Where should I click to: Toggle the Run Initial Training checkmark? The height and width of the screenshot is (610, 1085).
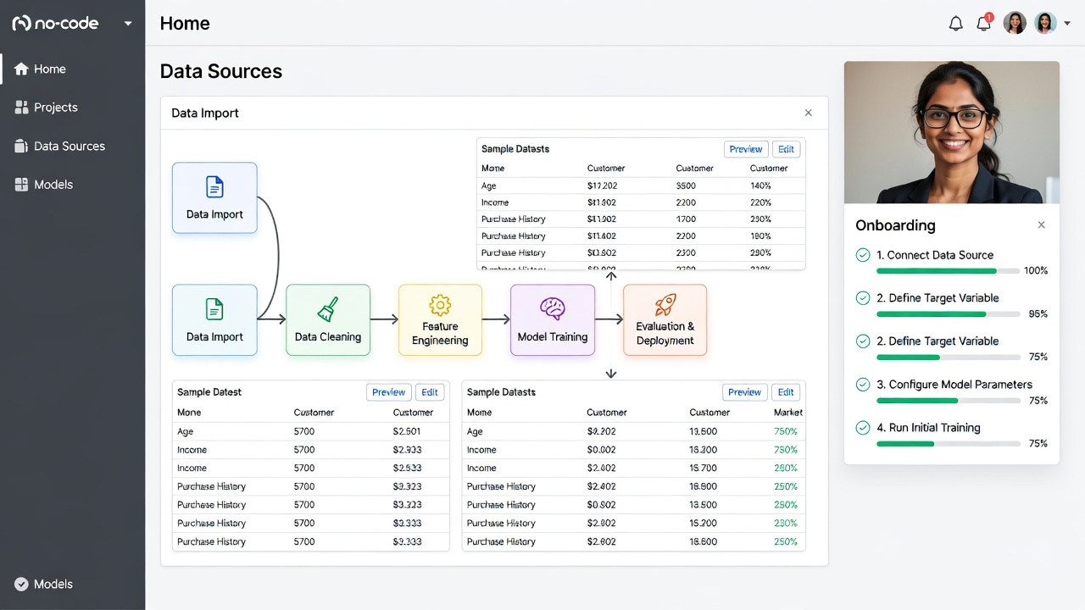863,428
